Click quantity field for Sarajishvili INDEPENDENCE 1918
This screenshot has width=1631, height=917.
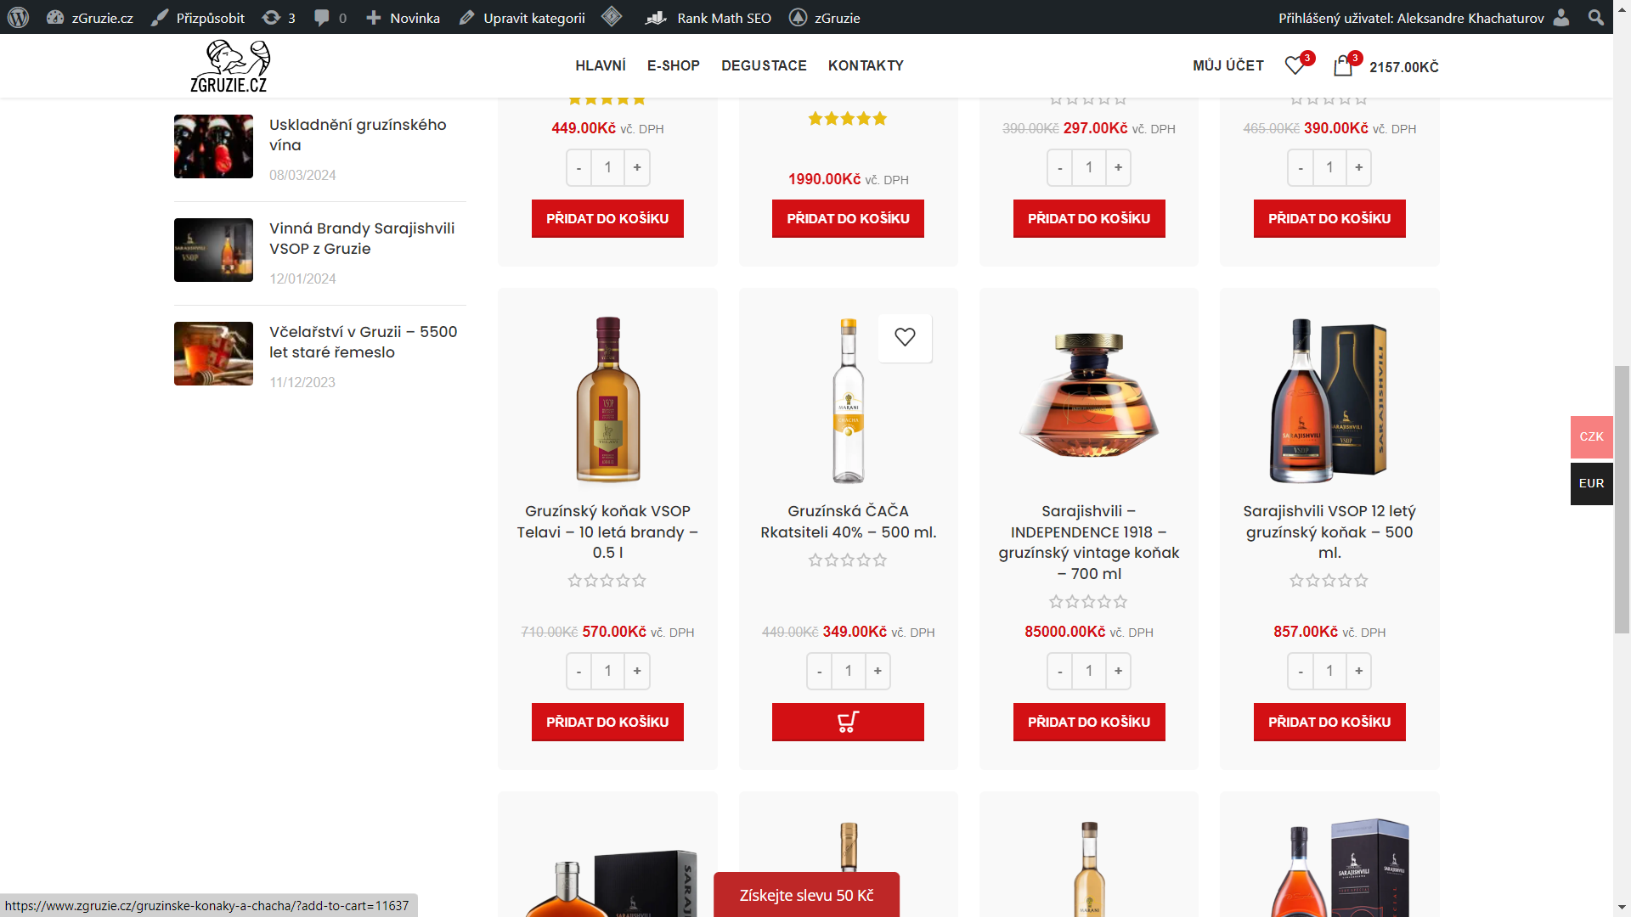coord(1089,671)
